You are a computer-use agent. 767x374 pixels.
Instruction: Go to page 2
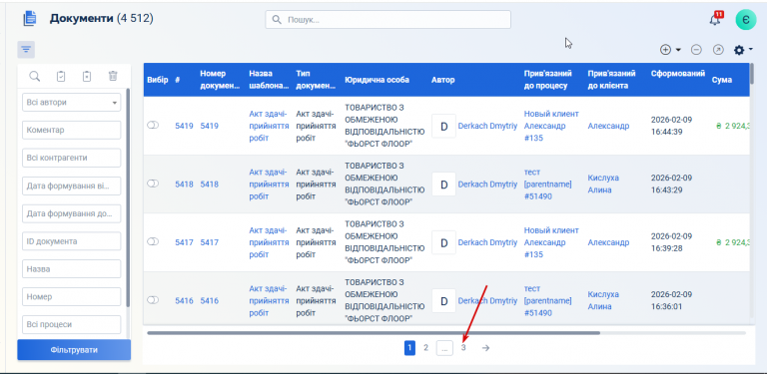426,348
